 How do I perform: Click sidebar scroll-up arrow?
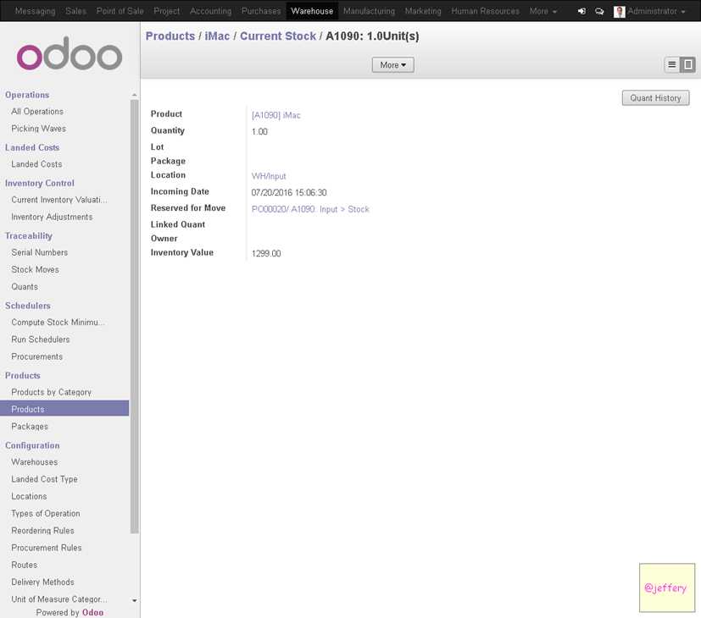[134, 95]
